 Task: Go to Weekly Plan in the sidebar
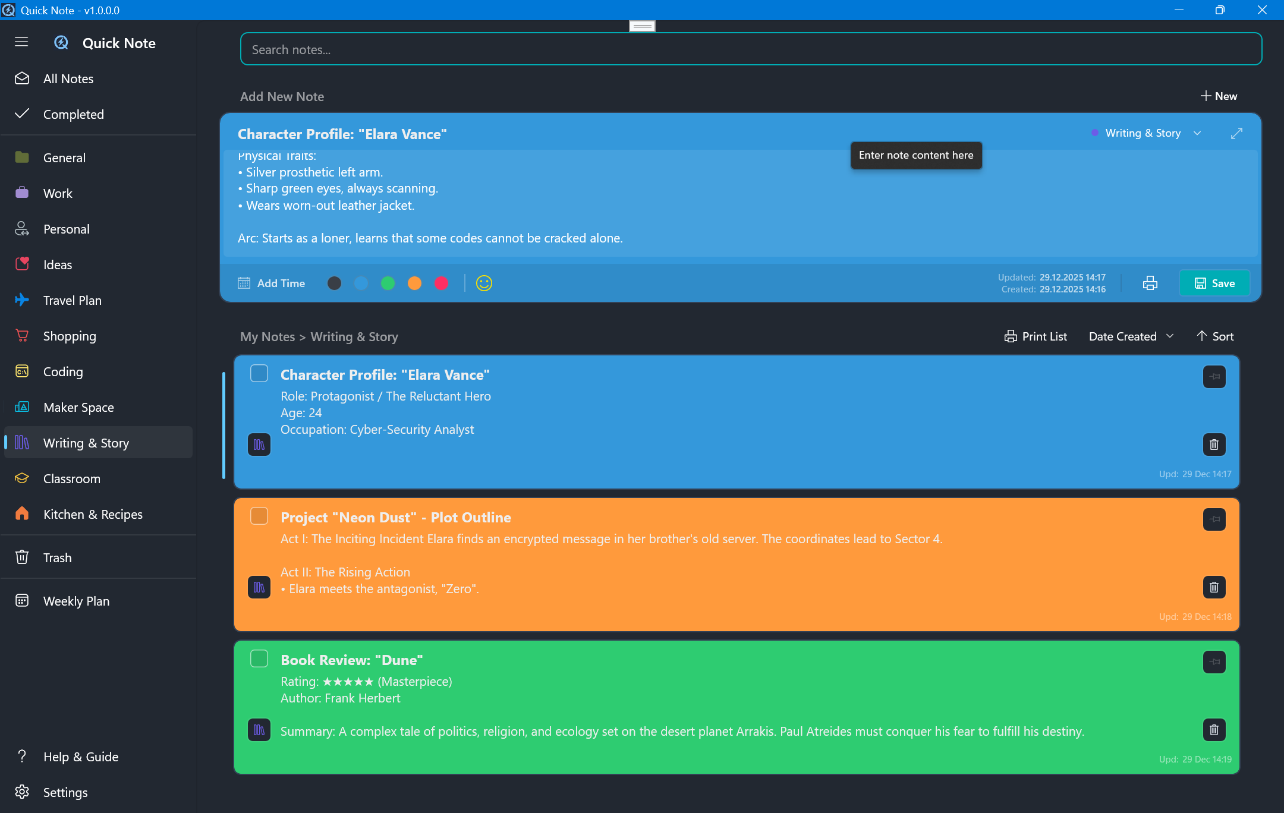[x=76, y=601]
